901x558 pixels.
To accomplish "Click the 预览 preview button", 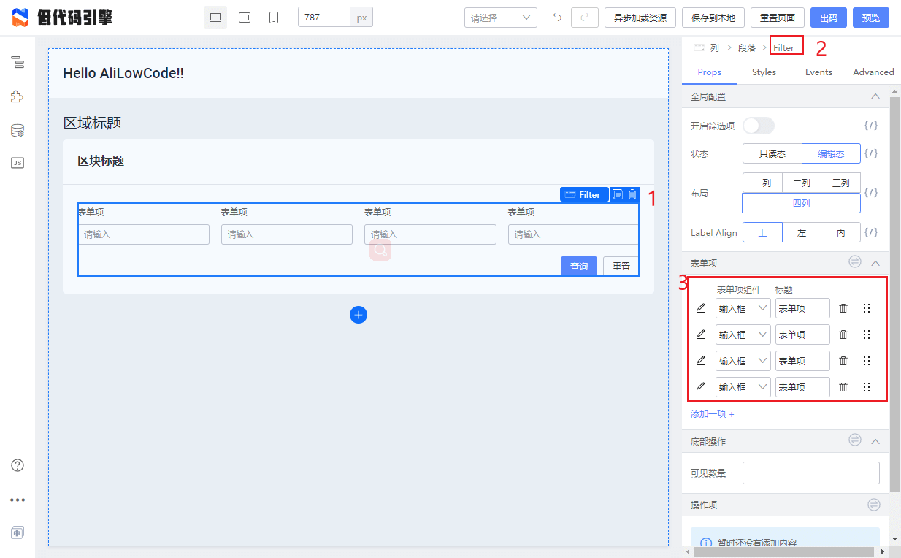I will coord(870,18).
